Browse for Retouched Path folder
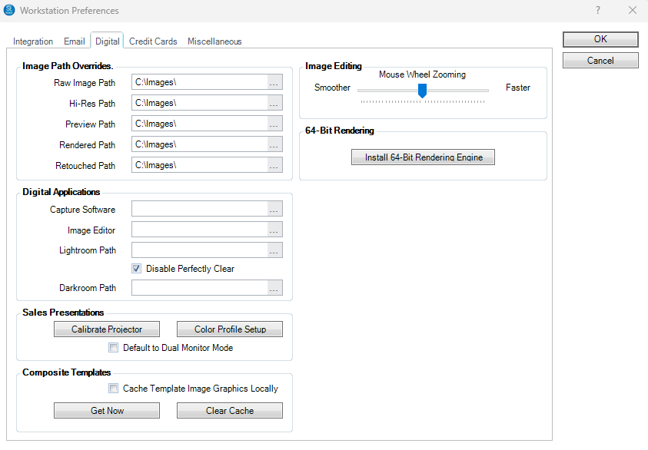Viewport: 648px width, 450px height. 274,165
